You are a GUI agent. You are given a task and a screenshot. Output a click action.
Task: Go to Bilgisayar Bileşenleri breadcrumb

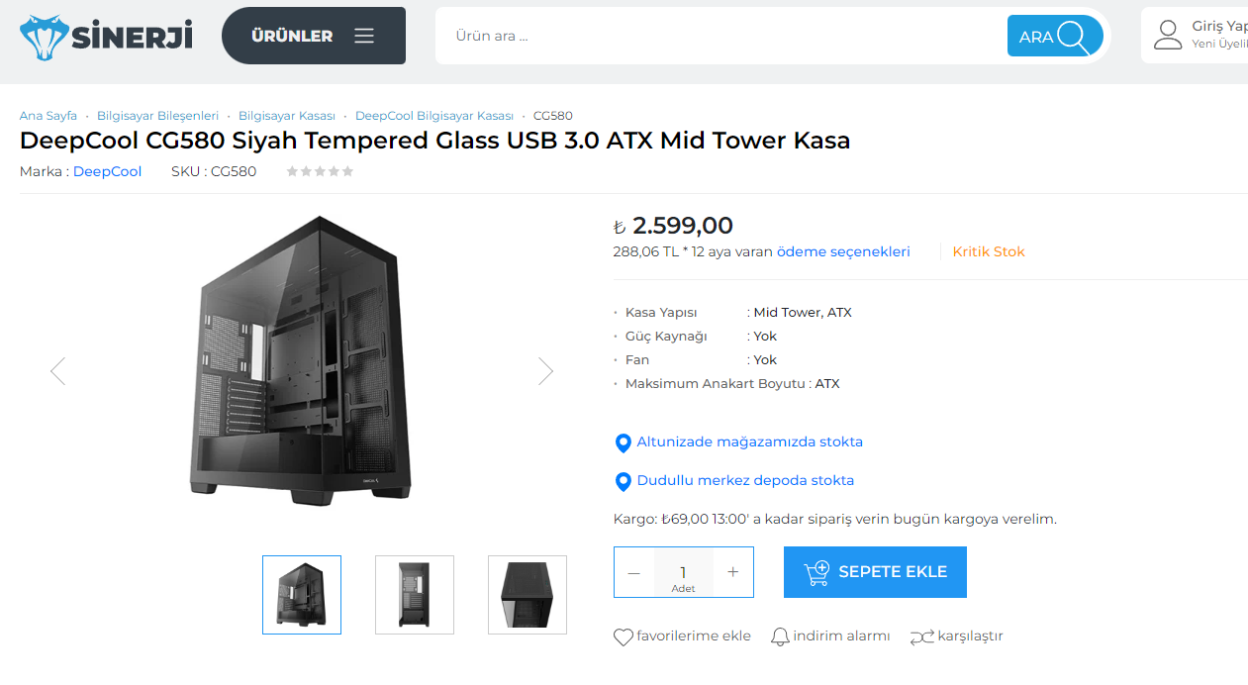[157, 116]
